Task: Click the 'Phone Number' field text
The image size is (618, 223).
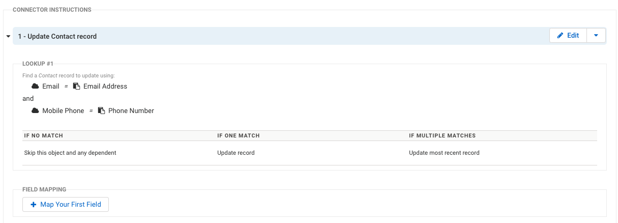Action: point(131,110)
